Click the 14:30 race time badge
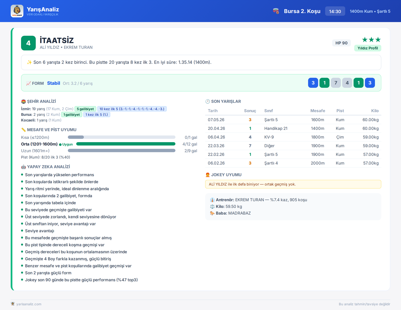Image resolution: width=401 pixels, height=310 pixels. tap(335, 11)
